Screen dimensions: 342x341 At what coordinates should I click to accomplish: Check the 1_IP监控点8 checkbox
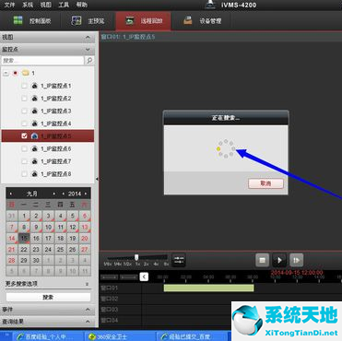24,174
